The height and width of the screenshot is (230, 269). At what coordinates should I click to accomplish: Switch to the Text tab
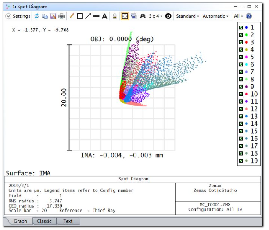coord(68,221)
